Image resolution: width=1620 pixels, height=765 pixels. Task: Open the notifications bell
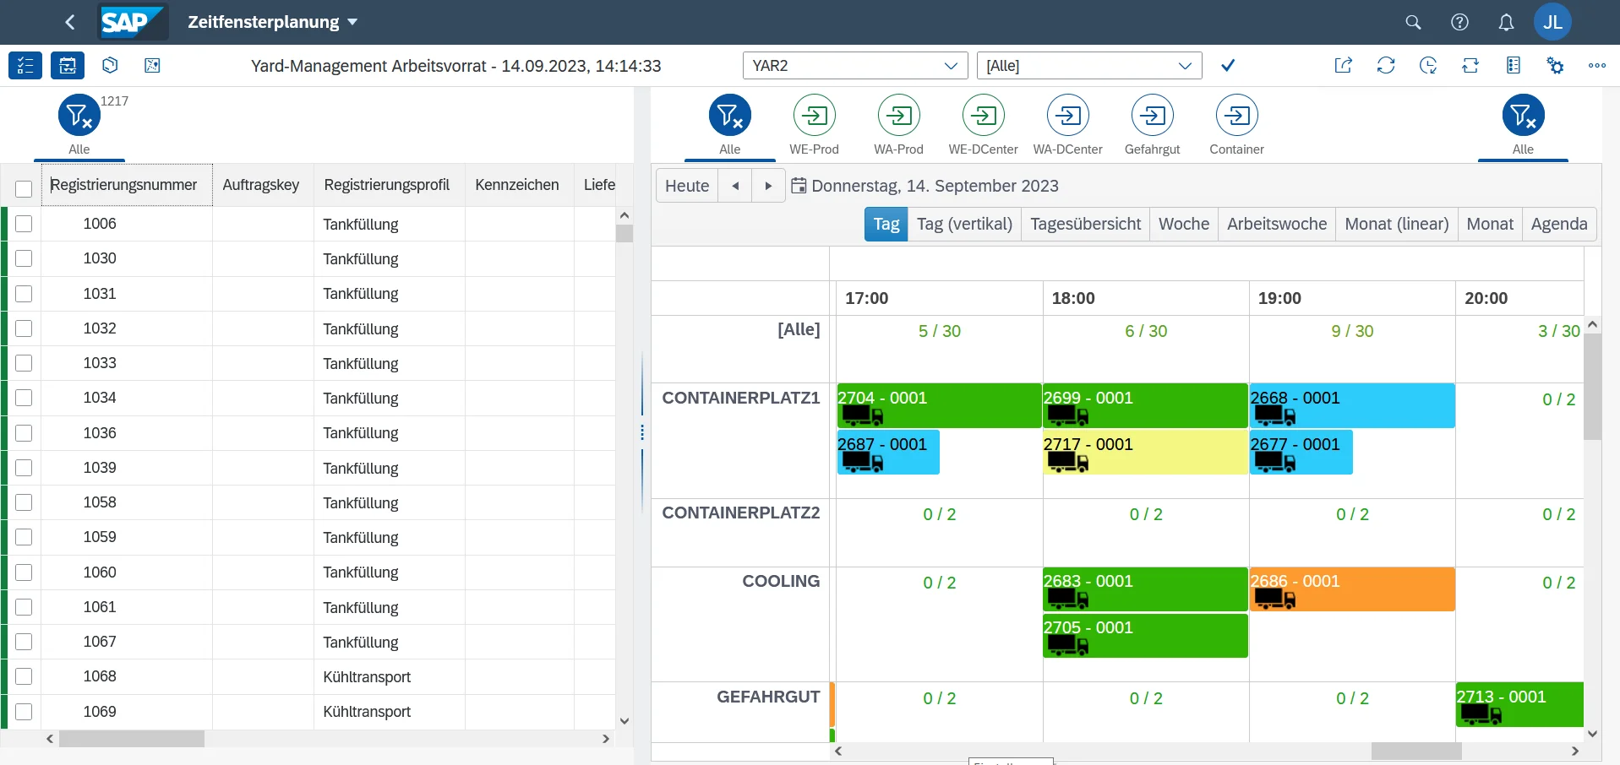coord(1506,23)
